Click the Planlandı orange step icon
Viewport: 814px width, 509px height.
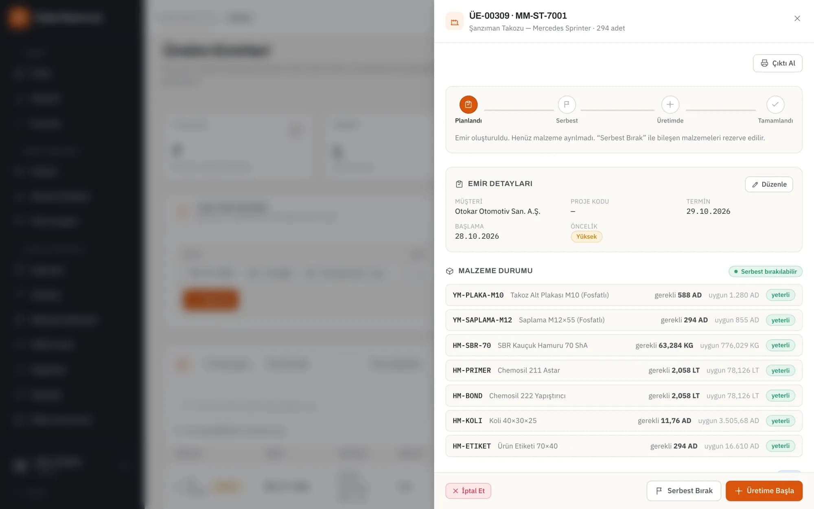pyautogui.click(x=468, y=105)
